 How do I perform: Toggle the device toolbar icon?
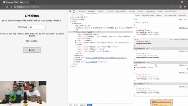click(74, 11)
